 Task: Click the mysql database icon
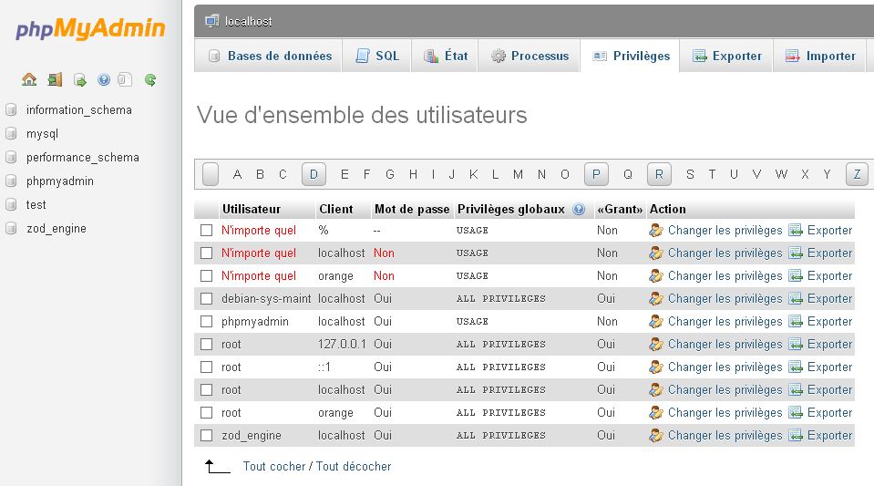tap(11, 134)
